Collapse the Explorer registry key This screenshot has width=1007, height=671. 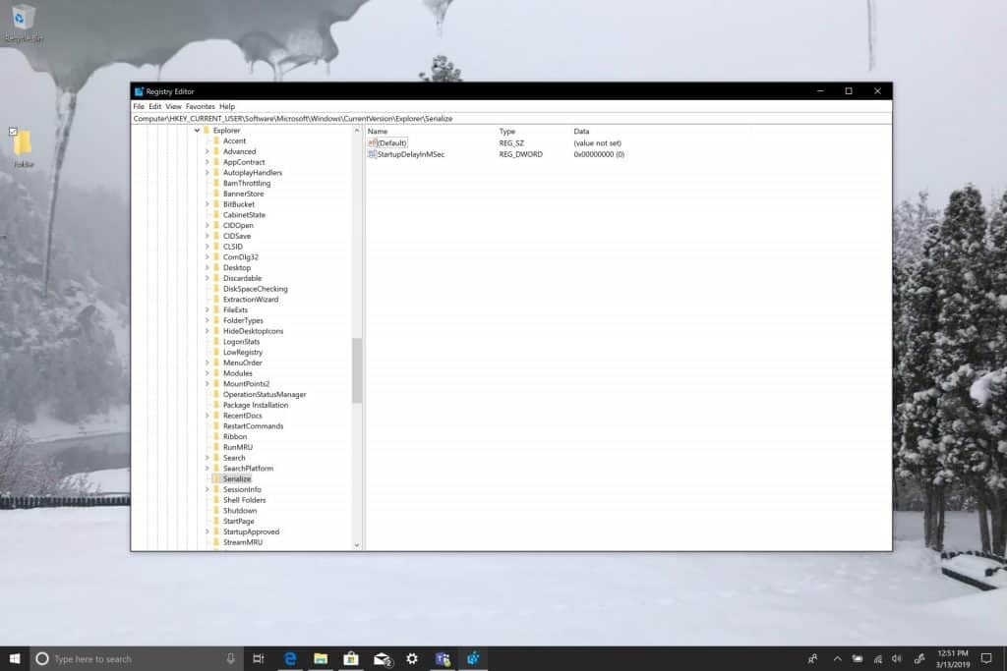tap(197, 131)
